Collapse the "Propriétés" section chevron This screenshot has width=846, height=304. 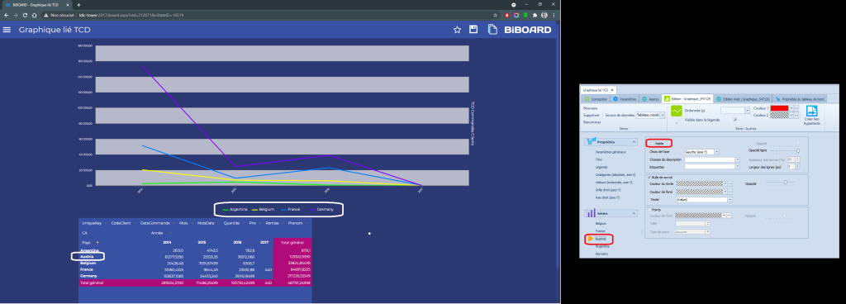(x=634, y=142)
